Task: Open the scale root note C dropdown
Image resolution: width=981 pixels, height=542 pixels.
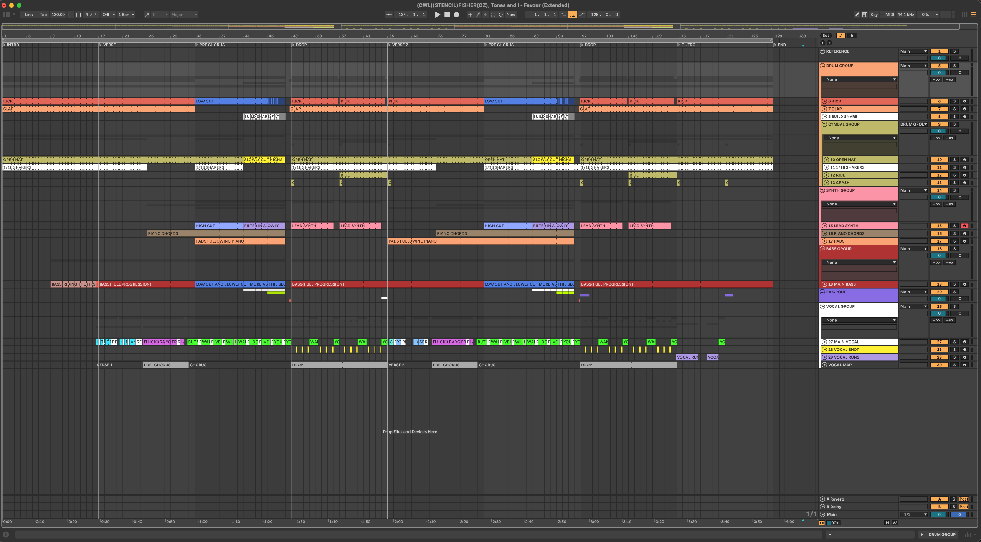Action: [x=160, y=15]
